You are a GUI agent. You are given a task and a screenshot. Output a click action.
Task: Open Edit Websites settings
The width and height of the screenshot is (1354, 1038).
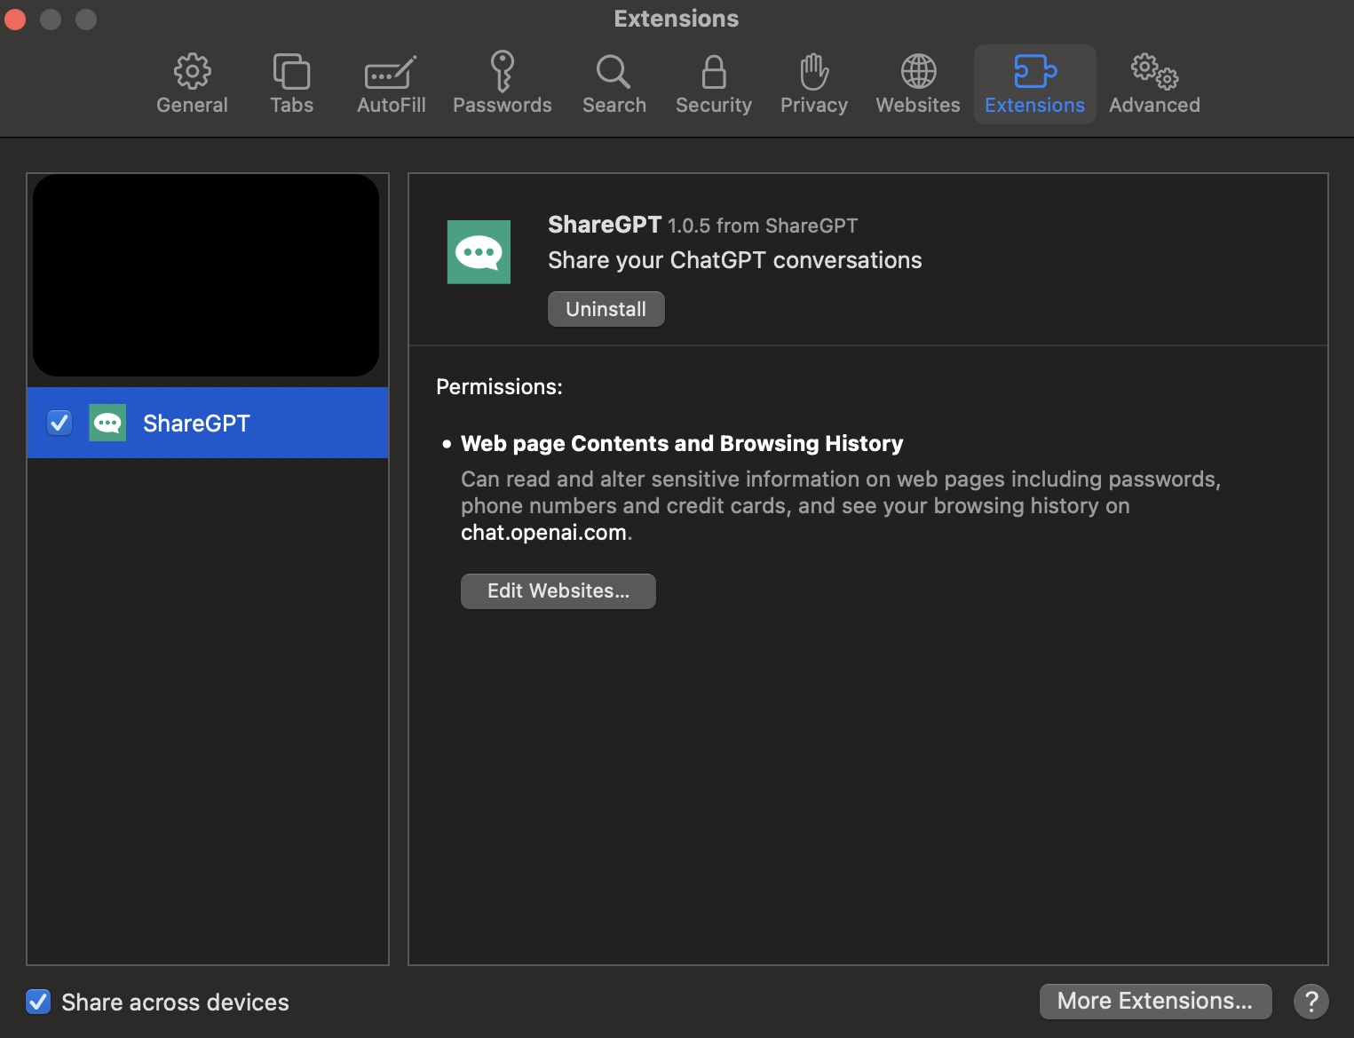pyautogui.click(x=558, y=590)
